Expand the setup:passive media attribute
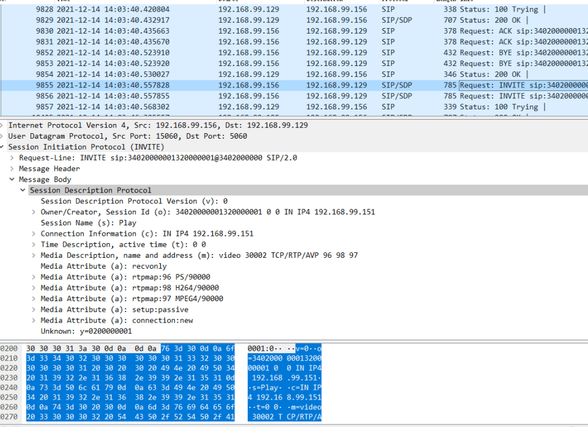 point(34,310)
